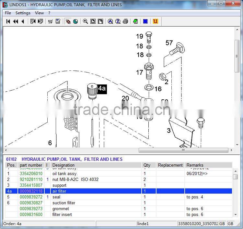Select the highlighted 4a callout in drawing
The width and height of the screenshot is (243, 229).
click(x=102, y=89)
